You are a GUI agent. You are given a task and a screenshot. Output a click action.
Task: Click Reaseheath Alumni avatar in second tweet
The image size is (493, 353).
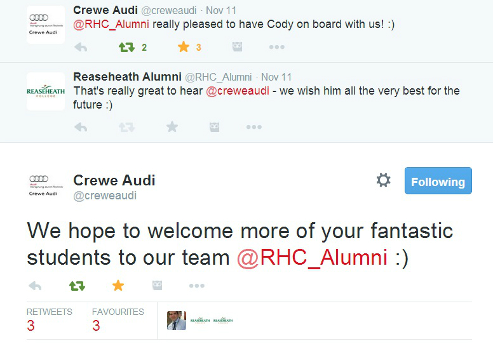tap(46, 91)
